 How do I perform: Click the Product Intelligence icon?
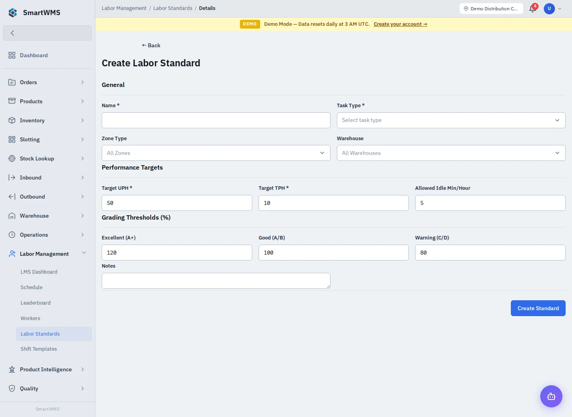click(12, 369)
